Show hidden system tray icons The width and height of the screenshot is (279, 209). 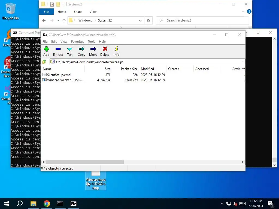pos(222,204)
